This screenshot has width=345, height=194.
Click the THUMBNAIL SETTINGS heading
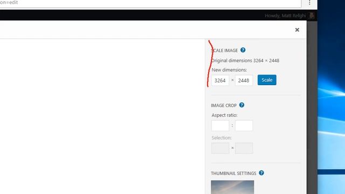coord(233,174)
